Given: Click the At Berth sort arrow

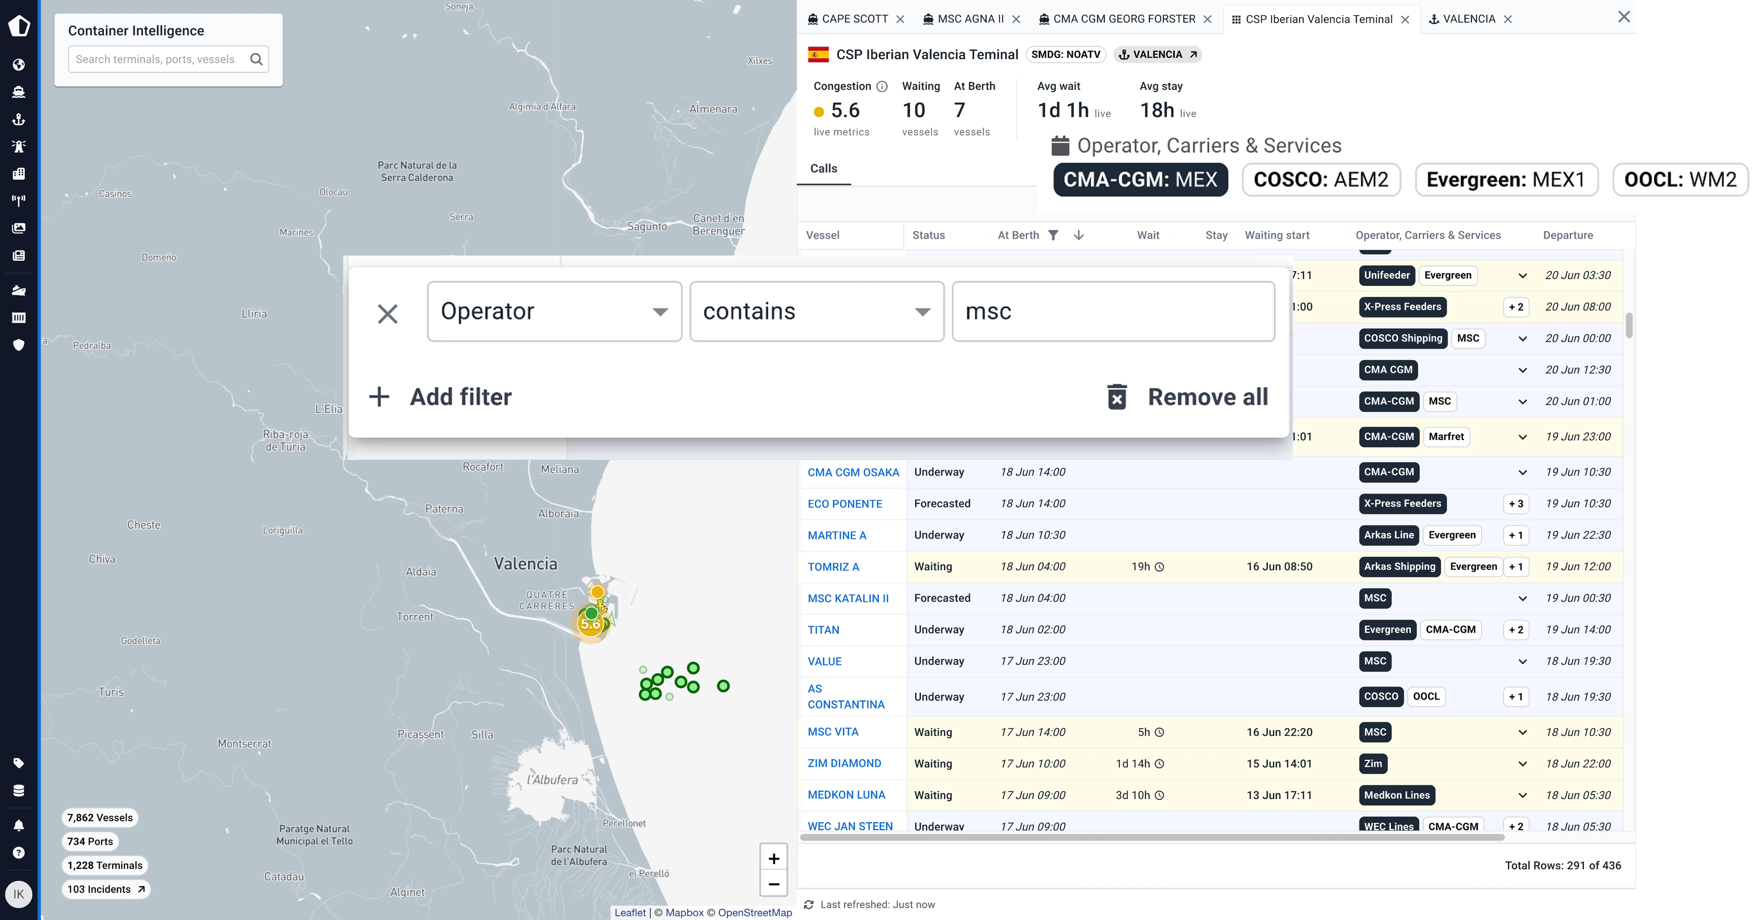Looking at the screenshot, I should 1079,235.
